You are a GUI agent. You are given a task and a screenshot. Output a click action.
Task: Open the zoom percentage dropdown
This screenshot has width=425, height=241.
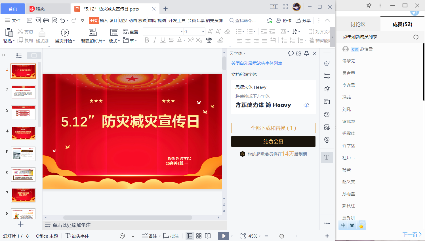tap(254, 236)
